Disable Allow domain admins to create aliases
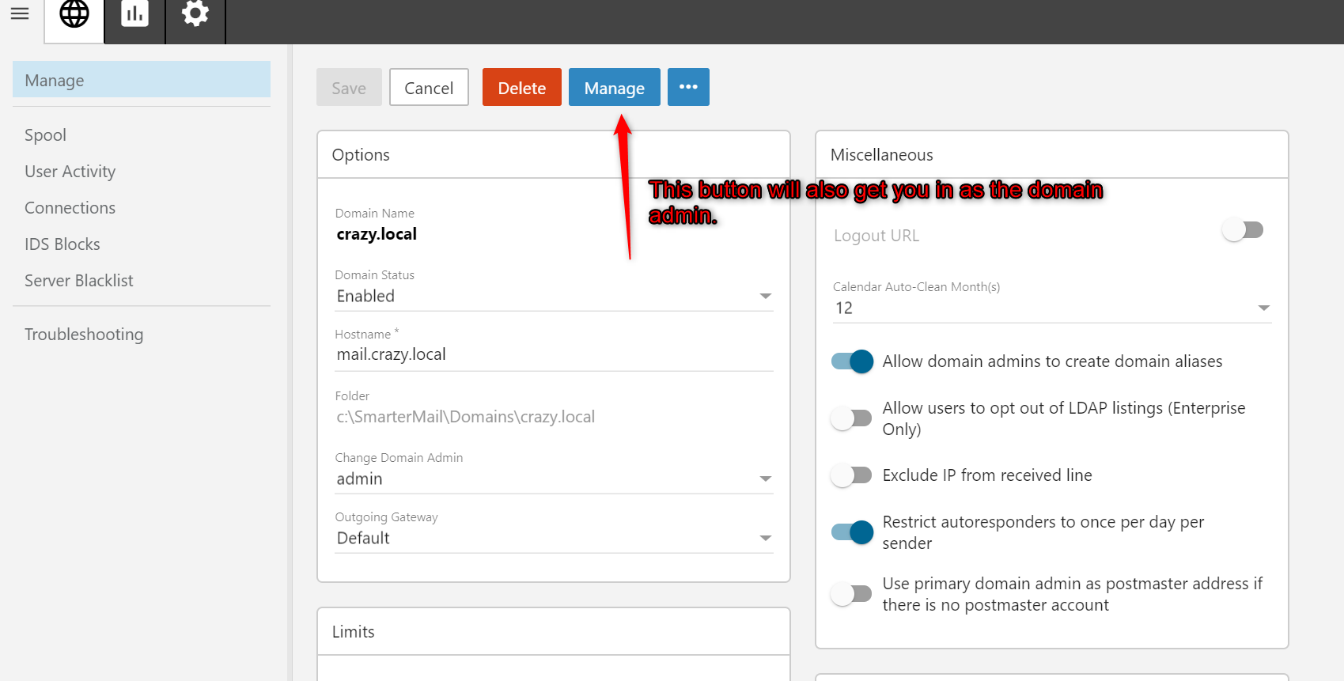The image size is (1344, 681). point(852,361)
